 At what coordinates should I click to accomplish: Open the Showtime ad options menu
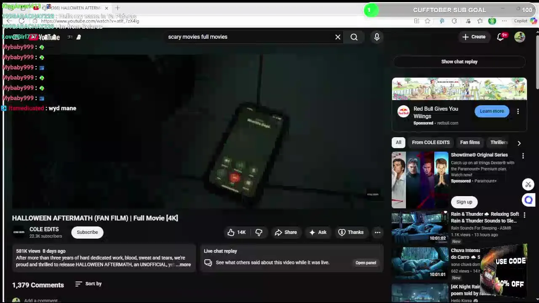point(523,156)
